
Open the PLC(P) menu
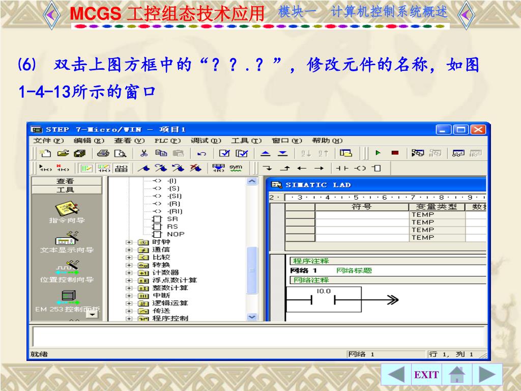point(167,141)
